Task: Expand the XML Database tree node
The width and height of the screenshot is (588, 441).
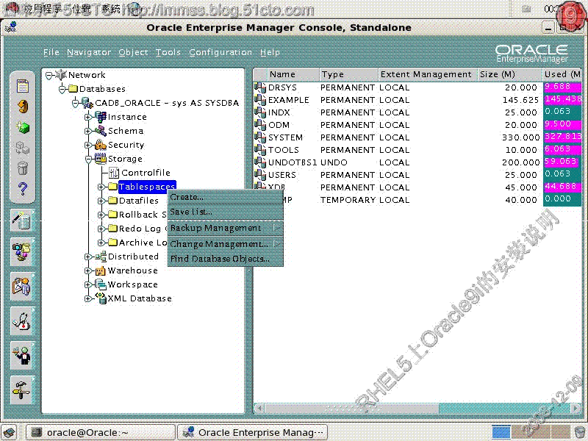Action: 87,298
